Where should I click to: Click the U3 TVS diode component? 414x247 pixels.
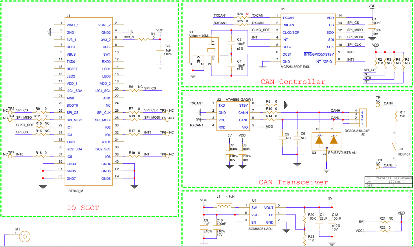pos(326,141)
